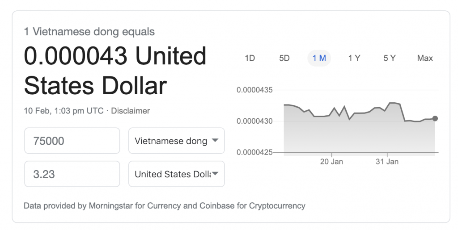Click the 75000 amount input field

(x=72, y=141)
